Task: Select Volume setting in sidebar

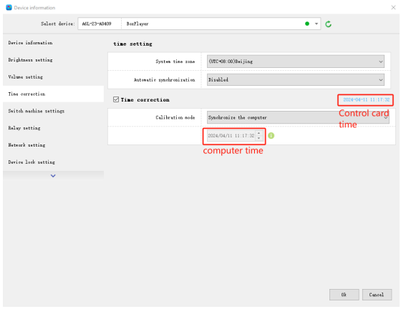Action: pyautogui.click(x=25, y=77)
